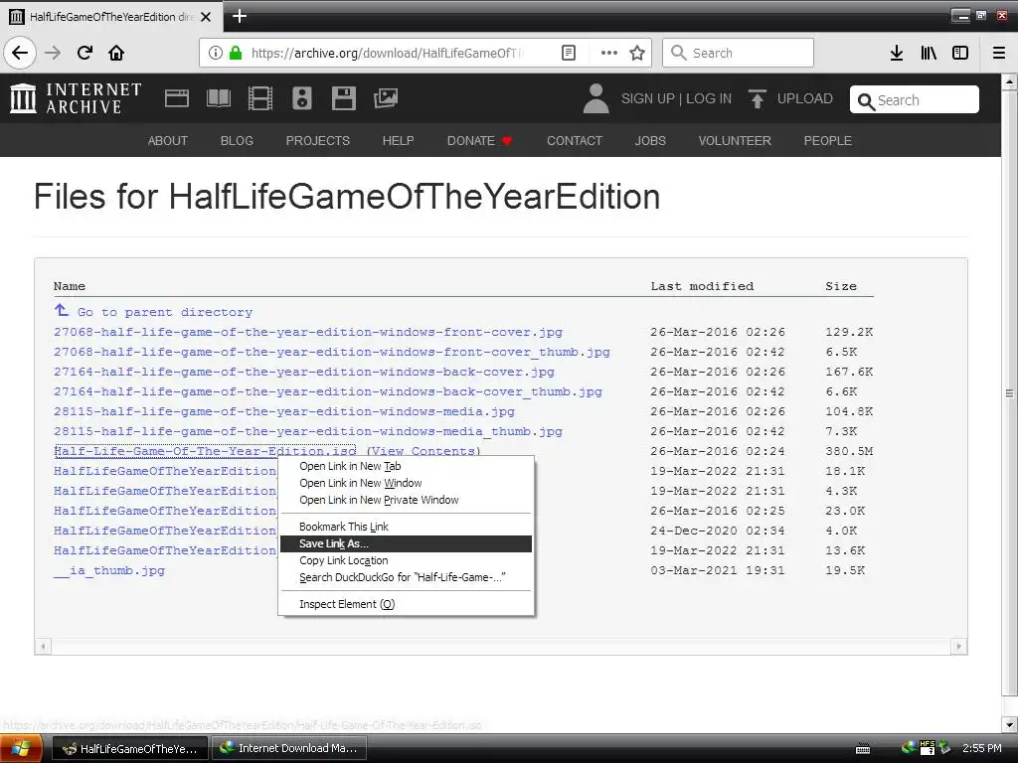Open the Software floppy disk icon
This screenshot has width=1018, height=763.
pyautogui.click(x=343, y=98)
